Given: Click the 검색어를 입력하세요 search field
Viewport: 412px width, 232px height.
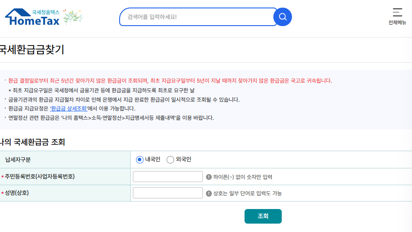Looking at the screenshot, I should click(197, 17).
